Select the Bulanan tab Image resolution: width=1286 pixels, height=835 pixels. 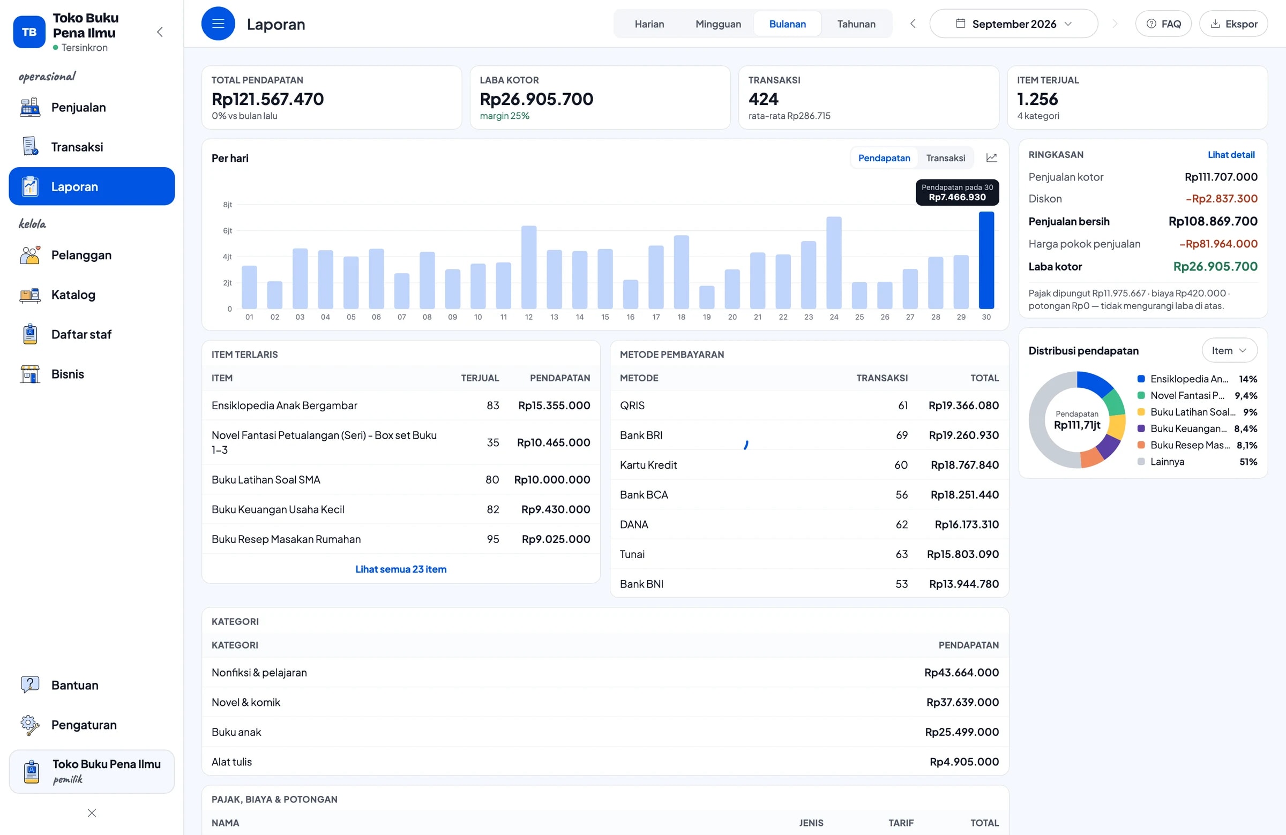coord(787,24)
